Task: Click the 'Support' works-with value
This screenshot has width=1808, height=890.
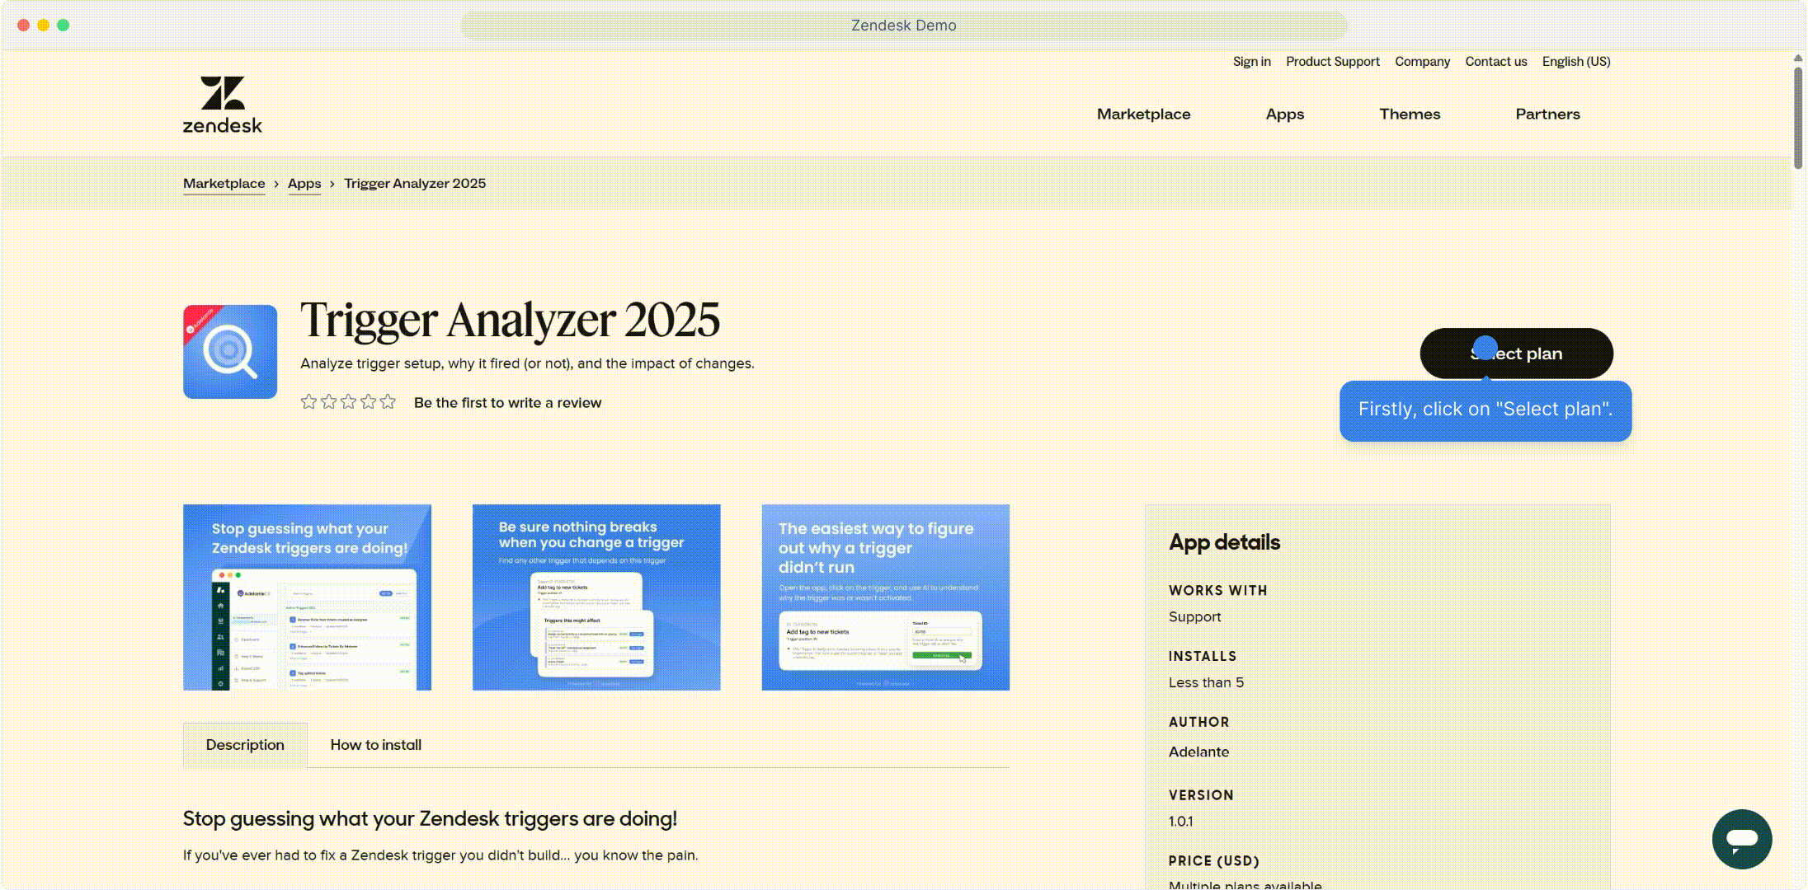Action: click(1194, 617)
